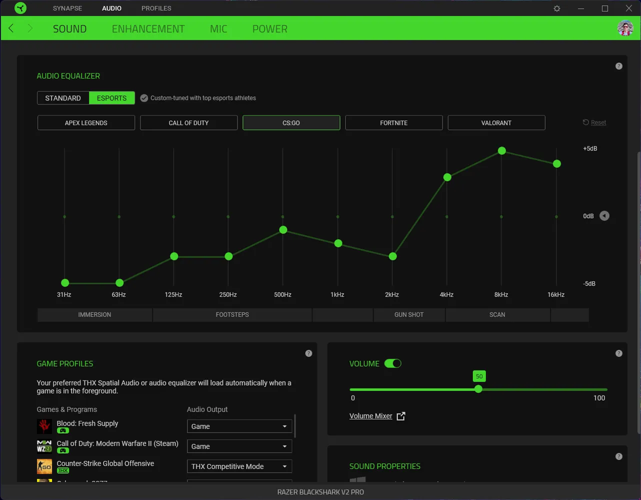Click the Volume Mixer external link icon

(x=401, y=416)
